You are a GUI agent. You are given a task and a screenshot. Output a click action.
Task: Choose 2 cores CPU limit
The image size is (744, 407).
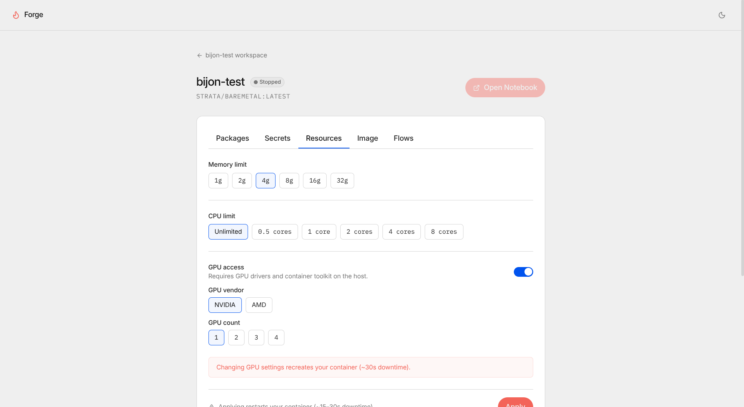pos(359,232)
